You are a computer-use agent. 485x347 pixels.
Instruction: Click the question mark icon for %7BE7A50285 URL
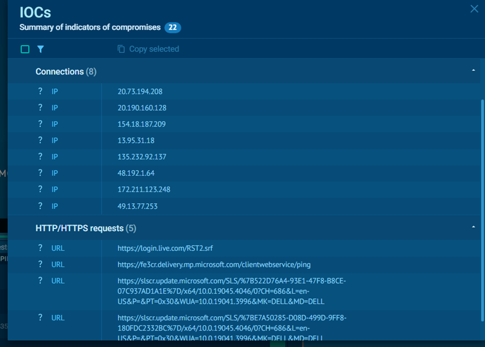coord(40,317)
